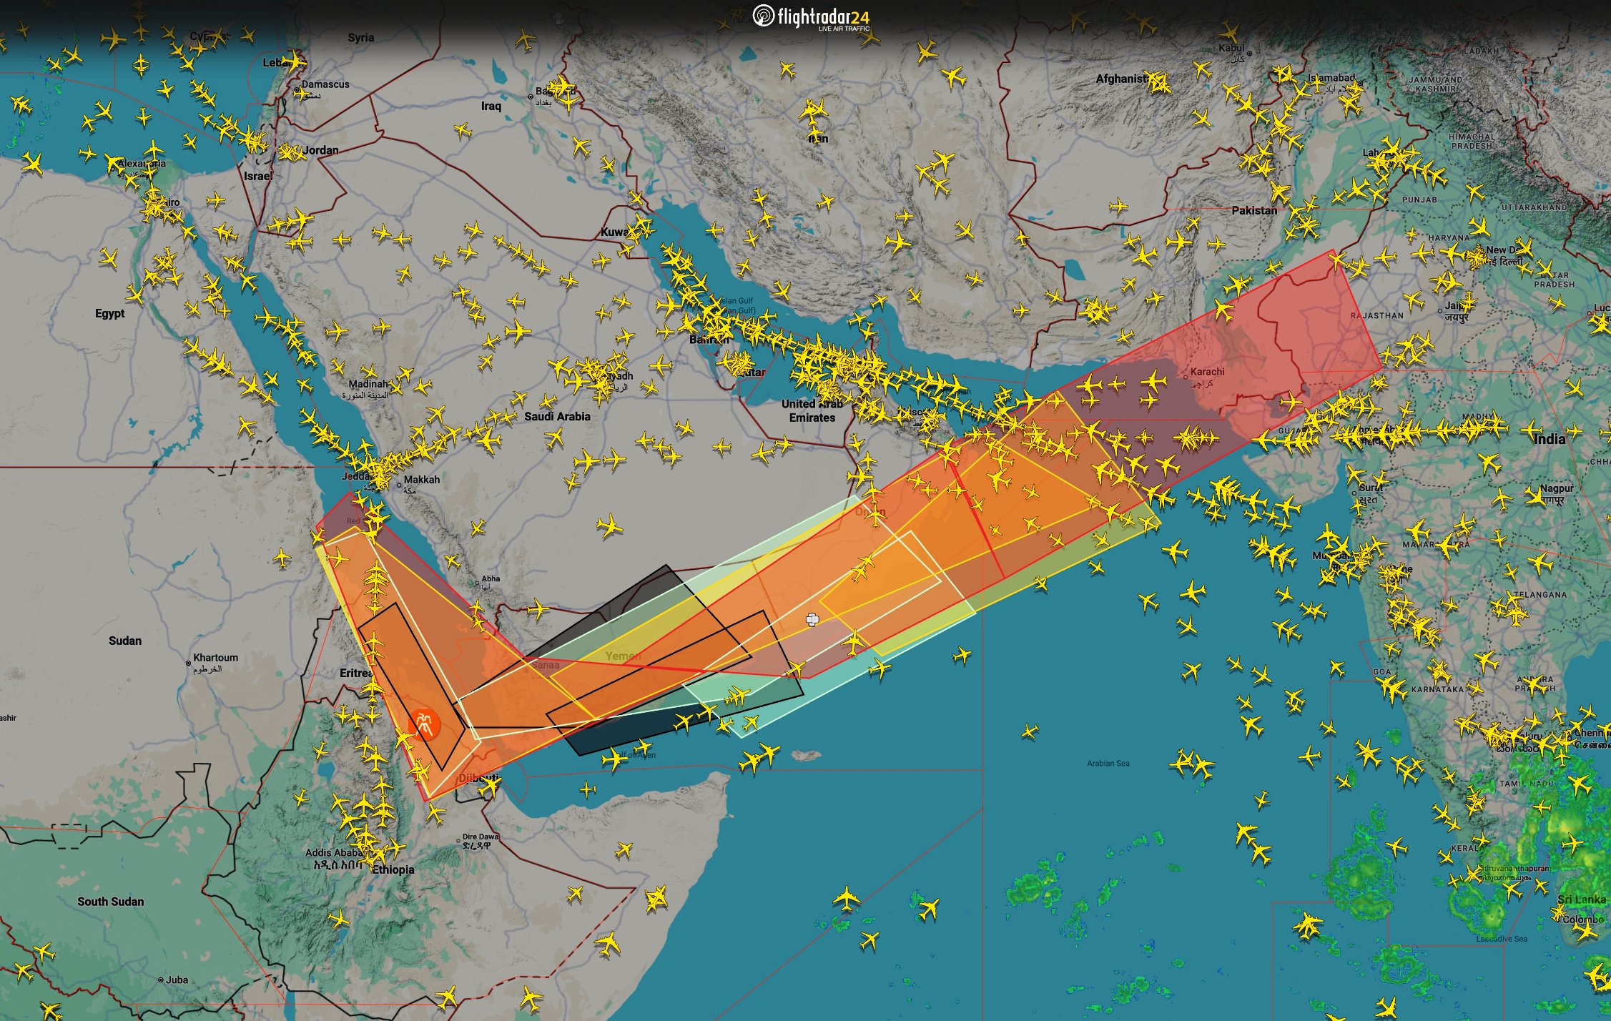Click the Damascus city label
Screen dimensions: 1611x1021
[x=325, y=84]
